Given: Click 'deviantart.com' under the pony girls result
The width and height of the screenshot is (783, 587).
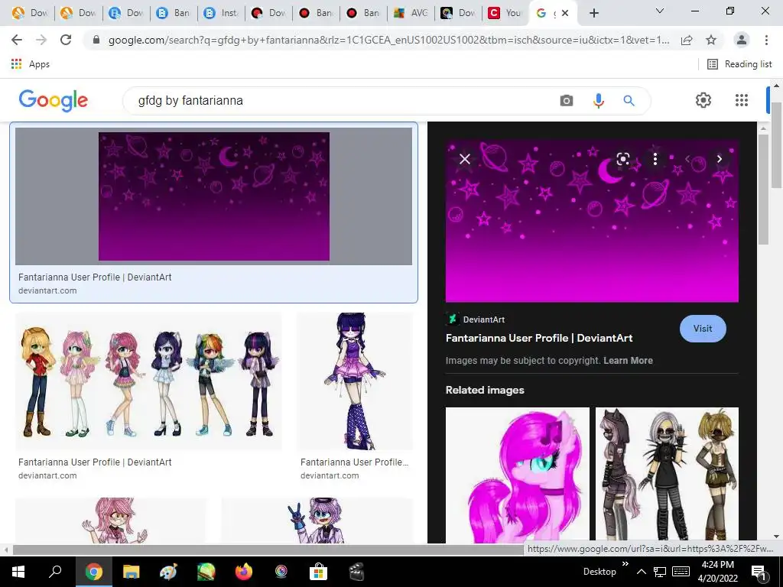Looking at the screenshot, I should tap(47, 475).
